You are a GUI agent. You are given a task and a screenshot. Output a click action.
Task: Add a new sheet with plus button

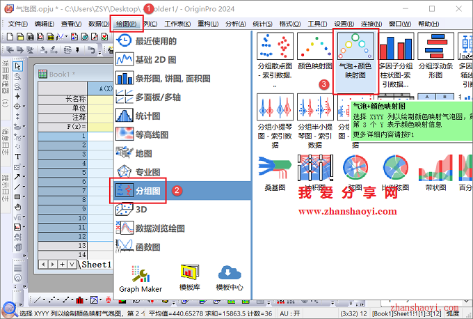pyautogui.click(x=62, y=265)
